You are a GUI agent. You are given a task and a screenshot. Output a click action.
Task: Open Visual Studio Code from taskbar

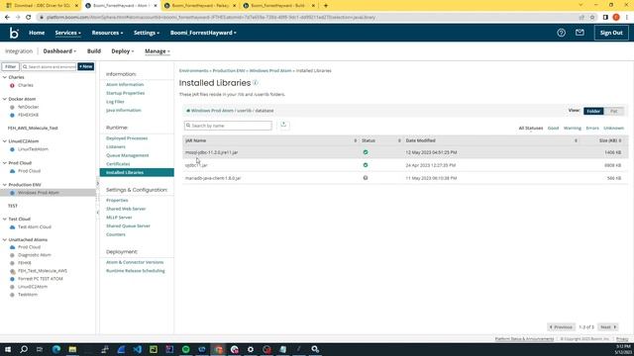[x=138, y=349]
